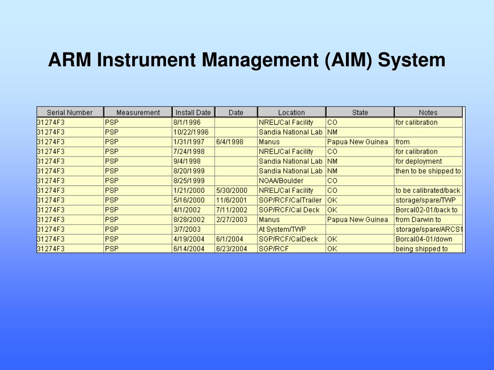Screen dimensions: 494x370
Task: Select the install date 5/16/2000 cell
Action: 193,200
